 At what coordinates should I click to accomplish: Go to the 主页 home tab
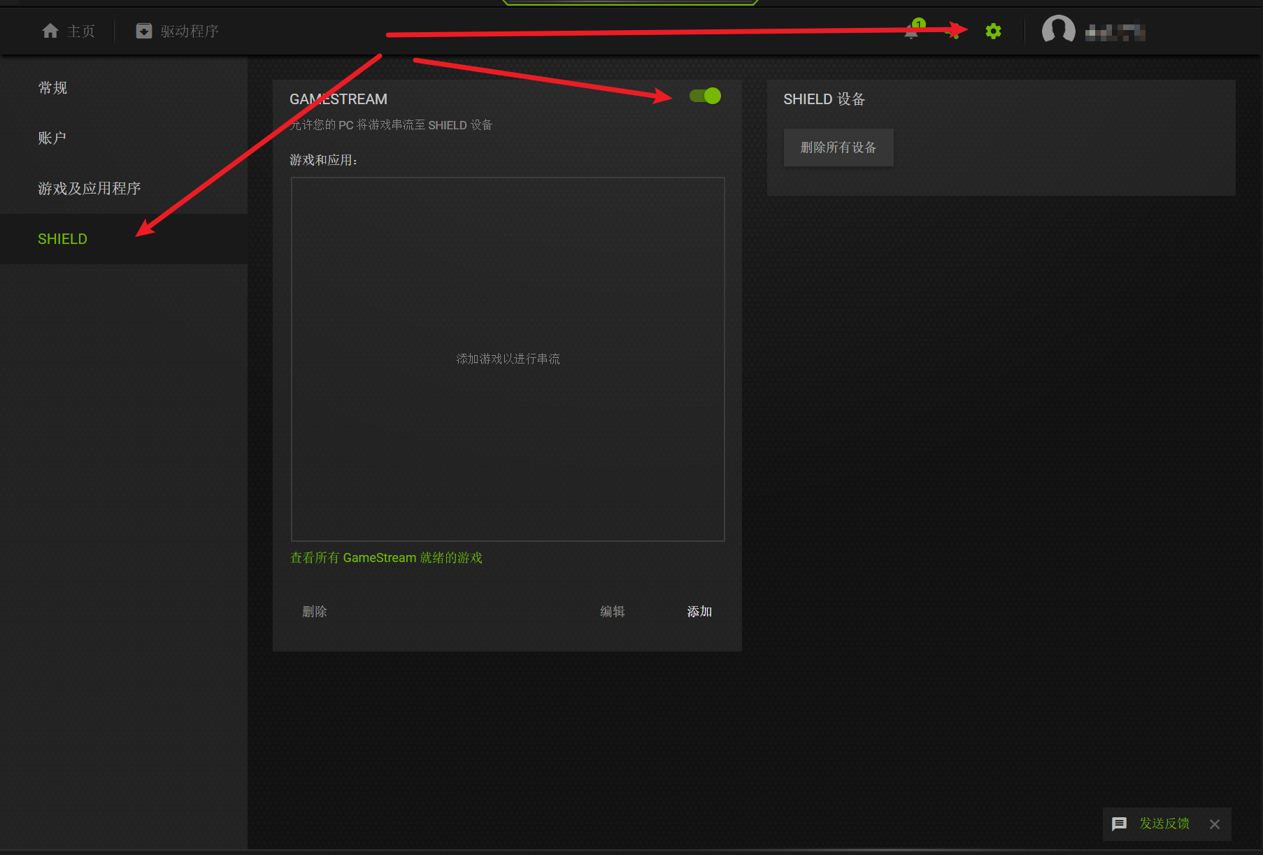69,31
